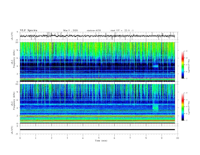Click the bright burst near 4 kHz in ch.1 spectrogram

pos(156,66)
